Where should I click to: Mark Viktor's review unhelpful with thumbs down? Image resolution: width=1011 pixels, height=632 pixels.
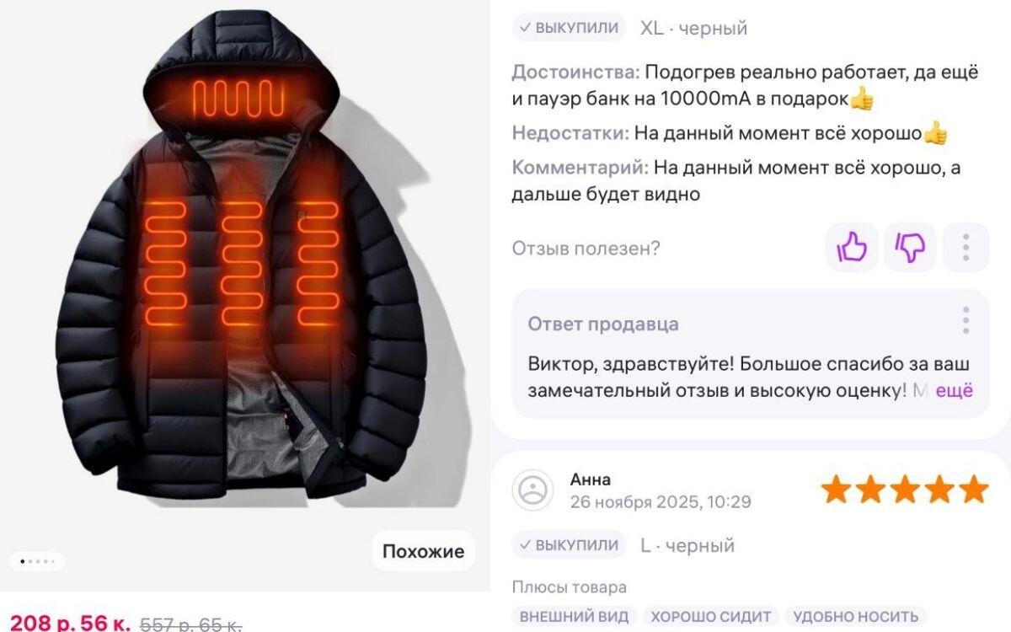click(910, 248)
